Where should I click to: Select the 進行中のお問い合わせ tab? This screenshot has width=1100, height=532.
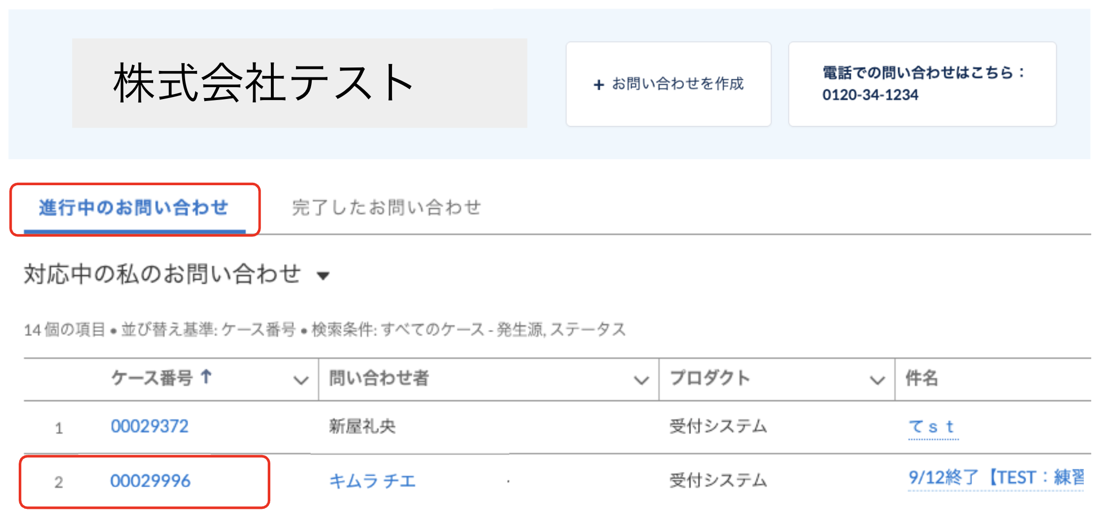click(x=133, y=208)
